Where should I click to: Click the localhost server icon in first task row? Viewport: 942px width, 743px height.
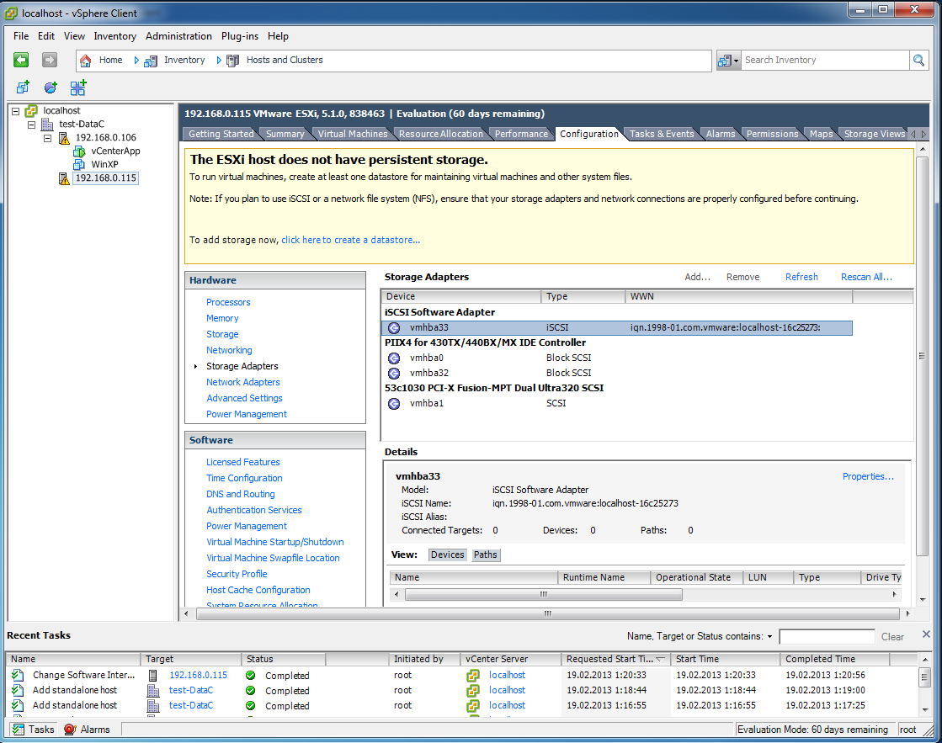(473, 675)
